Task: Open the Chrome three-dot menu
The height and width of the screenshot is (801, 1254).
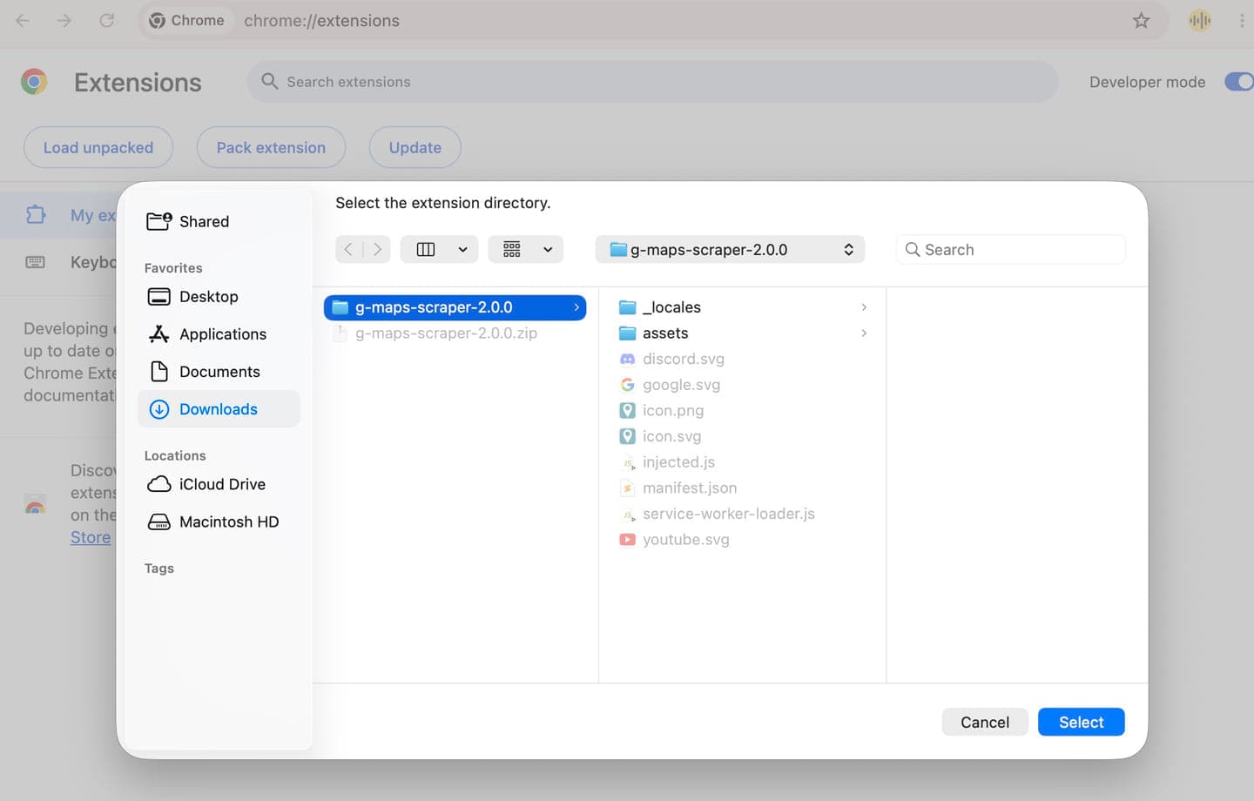Action: [x=1242, y=20]
